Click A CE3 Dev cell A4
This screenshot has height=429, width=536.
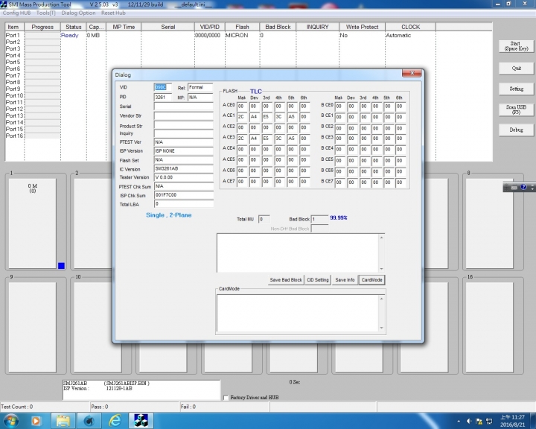(x=255, y=139)
